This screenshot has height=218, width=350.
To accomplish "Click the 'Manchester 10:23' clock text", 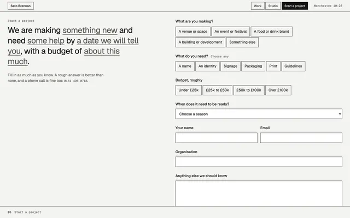I will coord(328,6).
